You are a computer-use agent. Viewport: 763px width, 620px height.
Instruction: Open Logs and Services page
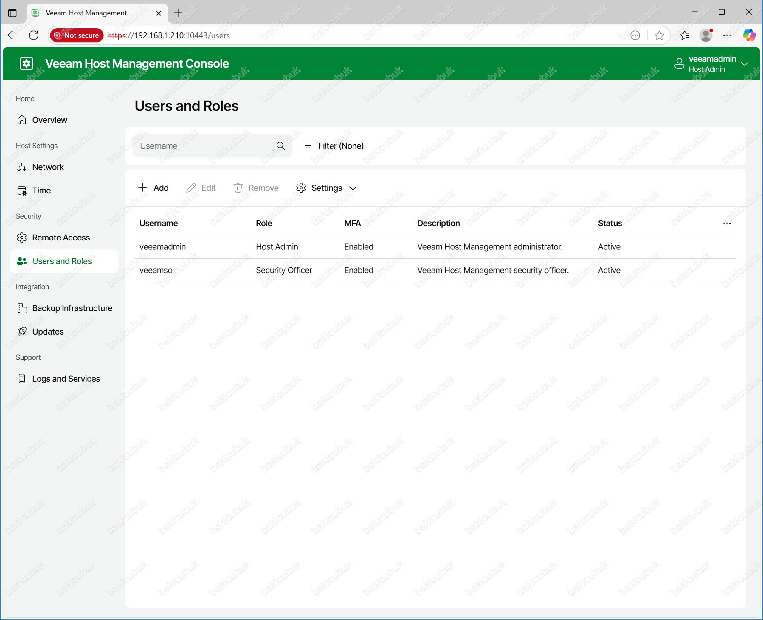coord(59,379)
